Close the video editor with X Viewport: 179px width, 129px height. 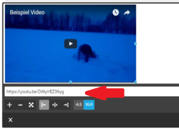pyautogui.click(x=10, y=120)
